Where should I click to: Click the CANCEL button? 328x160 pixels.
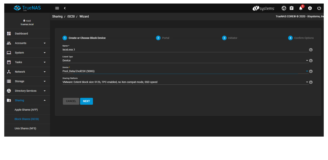(x=71, y=101)
